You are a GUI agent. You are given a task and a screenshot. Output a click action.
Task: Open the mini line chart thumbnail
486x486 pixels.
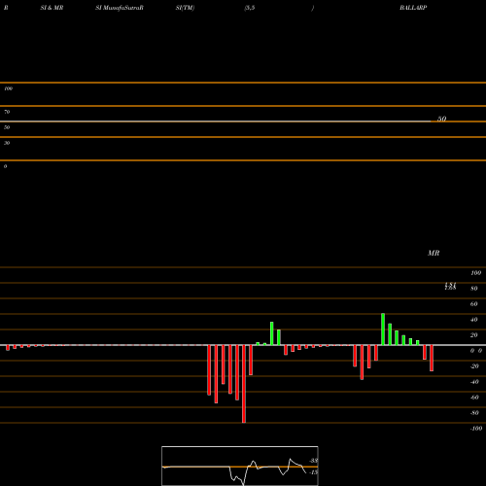click(240, 466)
